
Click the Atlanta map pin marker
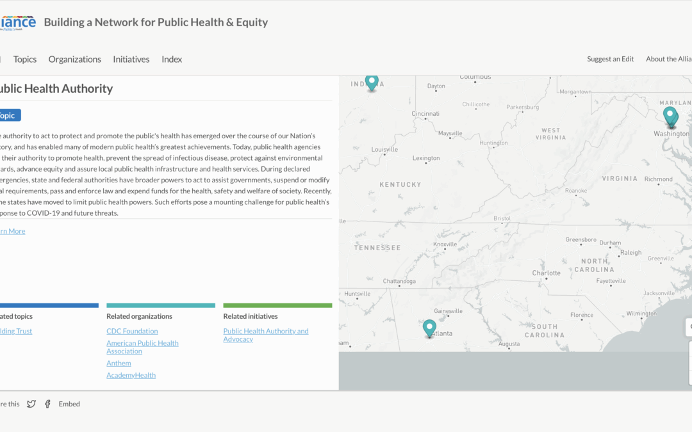pos(429,328)
